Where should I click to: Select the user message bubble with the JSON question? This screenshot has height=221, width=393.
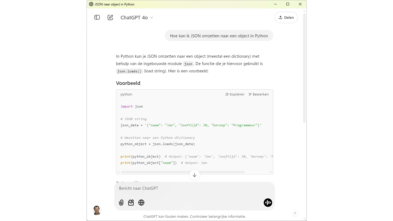(219, 35)
